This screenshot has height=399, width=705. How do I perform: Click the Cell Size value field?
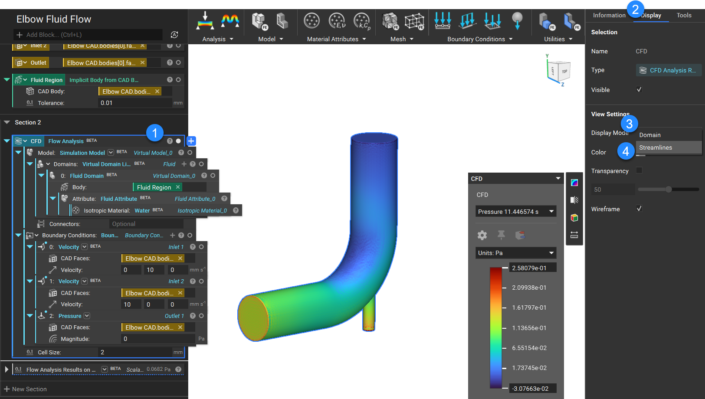[x=135, y=352]
